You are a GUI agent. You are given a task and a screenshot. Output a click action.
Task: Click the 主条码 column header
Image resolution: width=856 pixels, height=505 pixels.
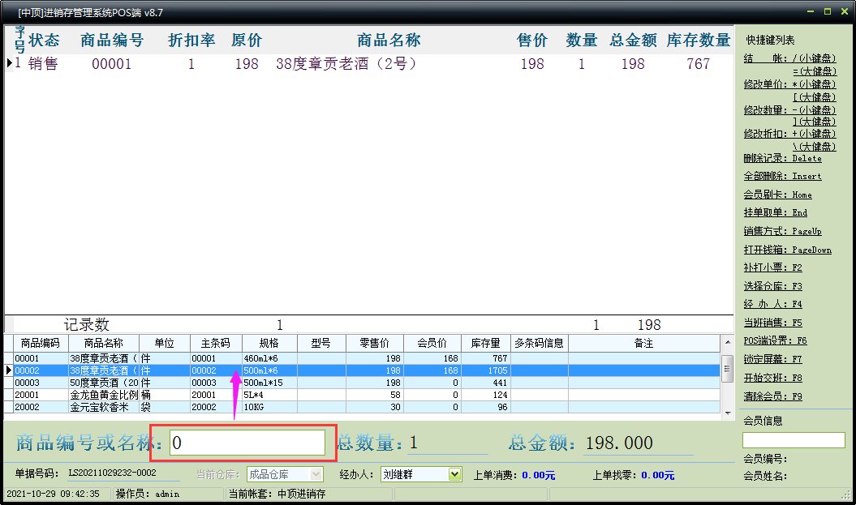[x=216, y=343]
